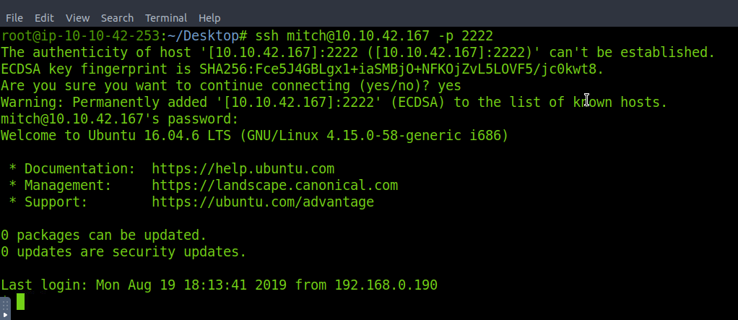Click the Welcome to Ubuntu 16.04.6 line
Viewport: 738px width, 320px height.
click(254, 136)
